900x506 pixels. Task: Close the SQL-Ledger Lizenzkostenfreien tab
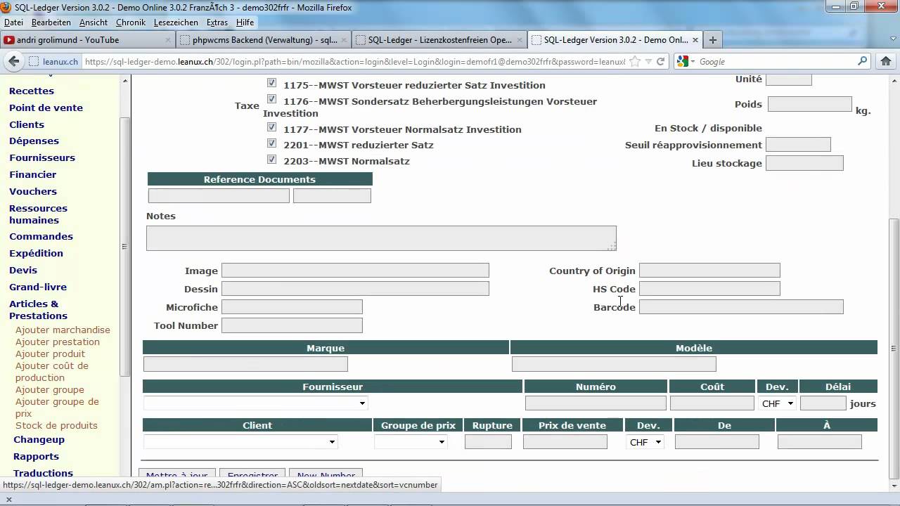coord(520,40)
